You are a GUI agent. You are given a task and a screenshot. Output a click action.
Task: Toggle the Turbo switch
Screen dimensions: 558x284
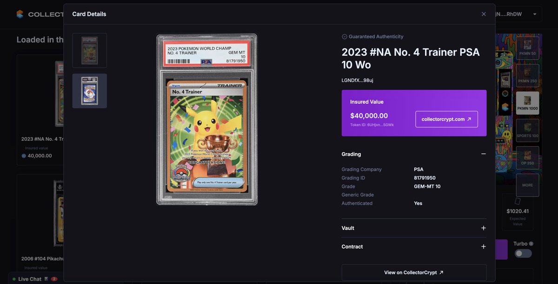523,254
